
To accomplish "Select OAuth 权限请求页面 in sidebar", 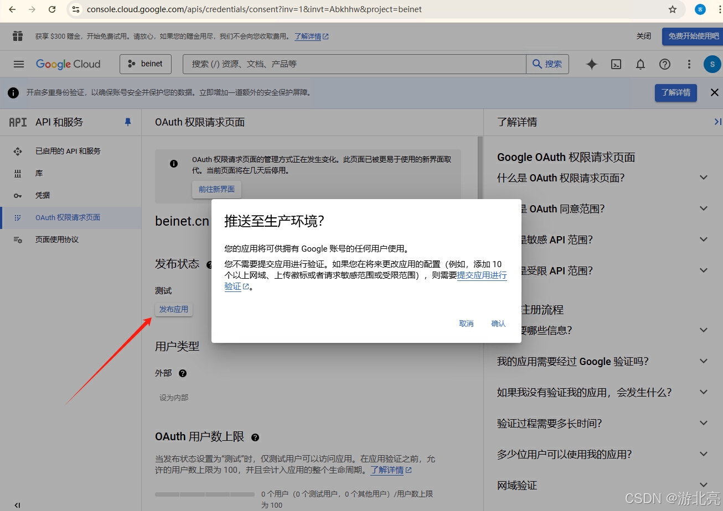I will [70, 217].
